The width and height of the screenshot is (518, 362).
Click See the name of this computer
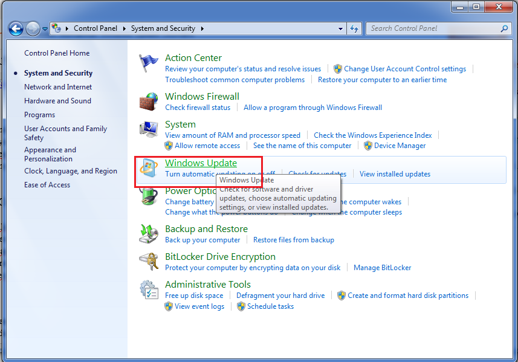pyautogui.click(x=302, y=146)
